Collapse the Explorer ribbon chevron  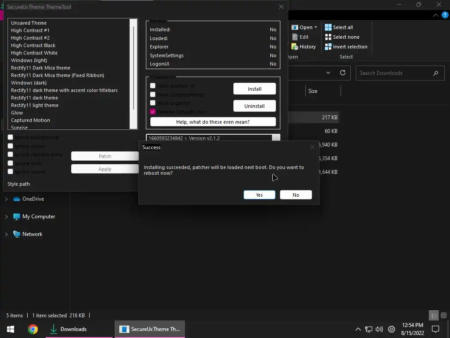[x=435, y=15]
